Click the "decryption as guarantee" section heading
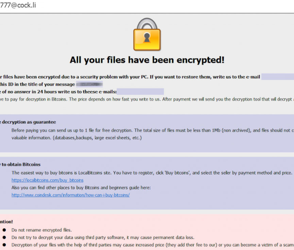The image size is (294, 250). (28, 122)
